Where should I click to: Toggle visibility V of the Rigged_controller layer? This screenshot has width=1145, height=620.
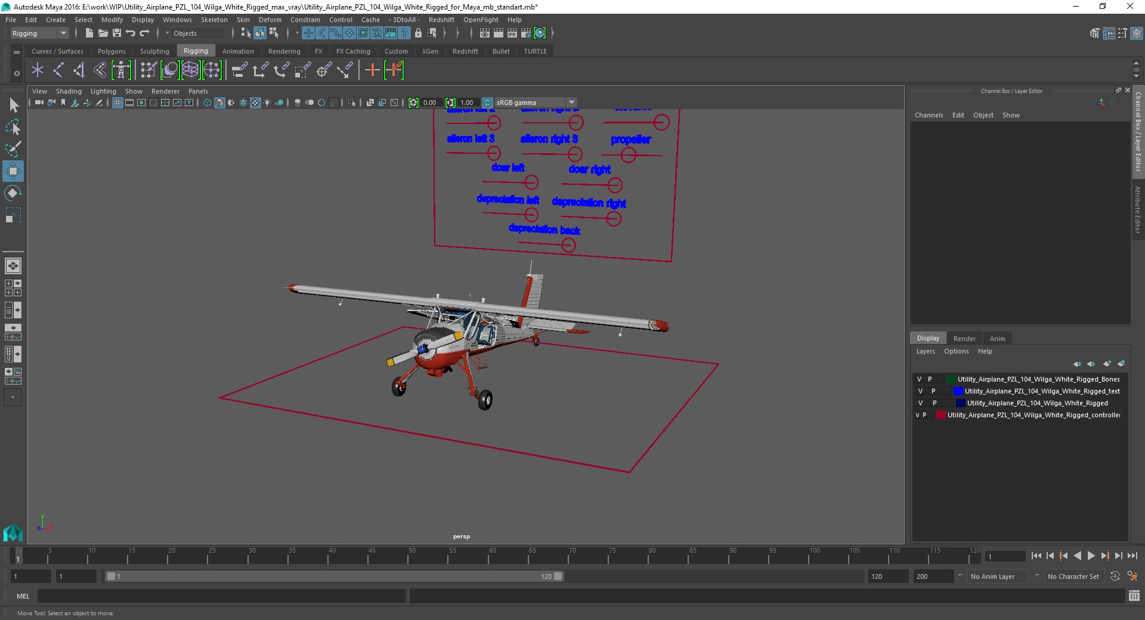917,415
